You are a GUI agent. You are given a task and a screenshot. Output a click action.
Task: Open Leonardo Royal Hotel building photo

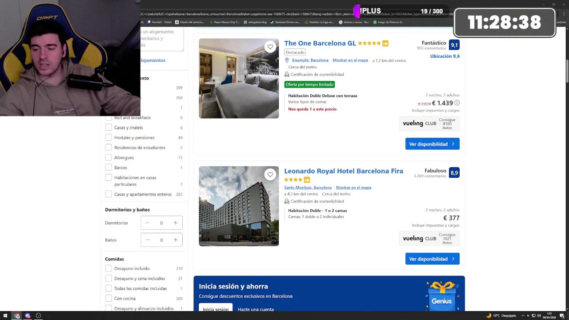[x=239, y=206]
